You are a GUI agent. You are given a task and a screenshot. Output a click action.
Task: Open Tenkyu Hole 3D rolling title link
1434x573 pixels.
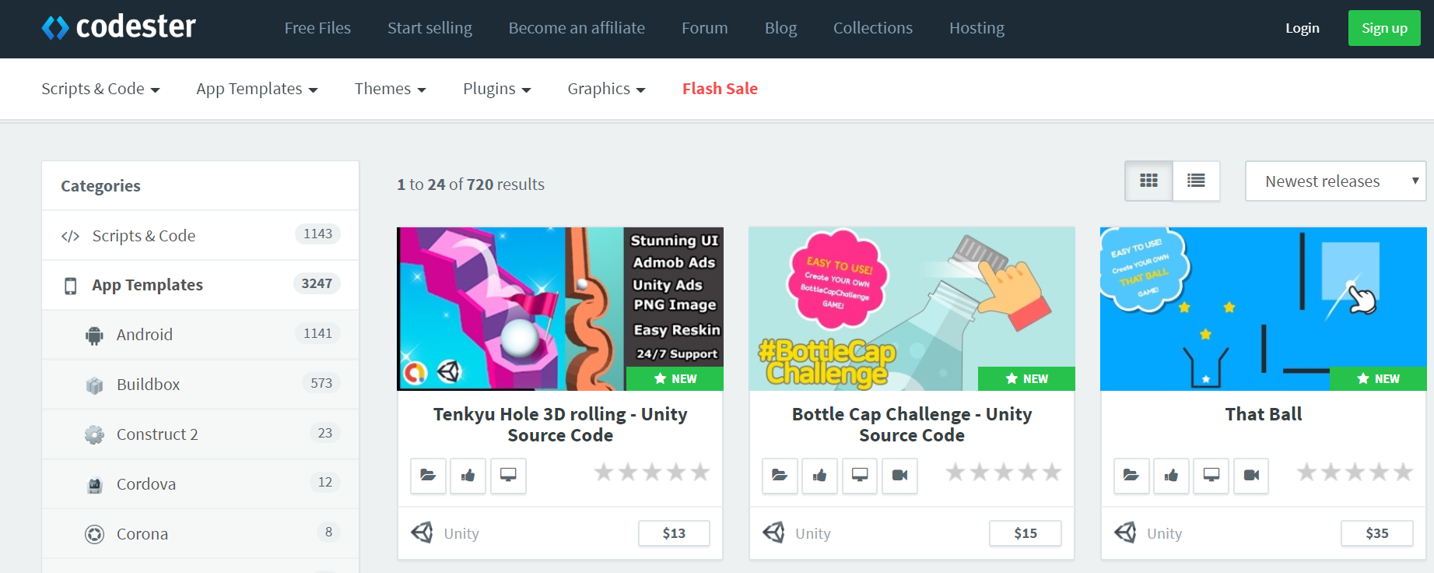[560, 424]
